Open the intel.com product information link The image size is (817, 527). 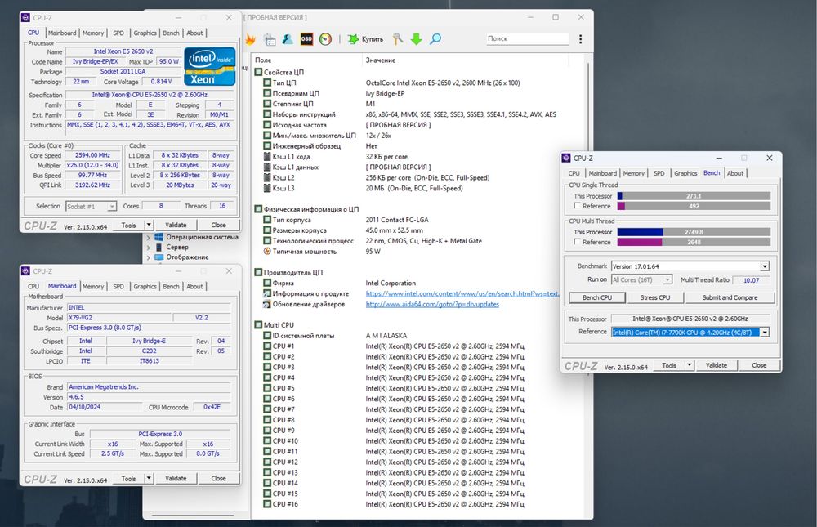click(462, 293)
